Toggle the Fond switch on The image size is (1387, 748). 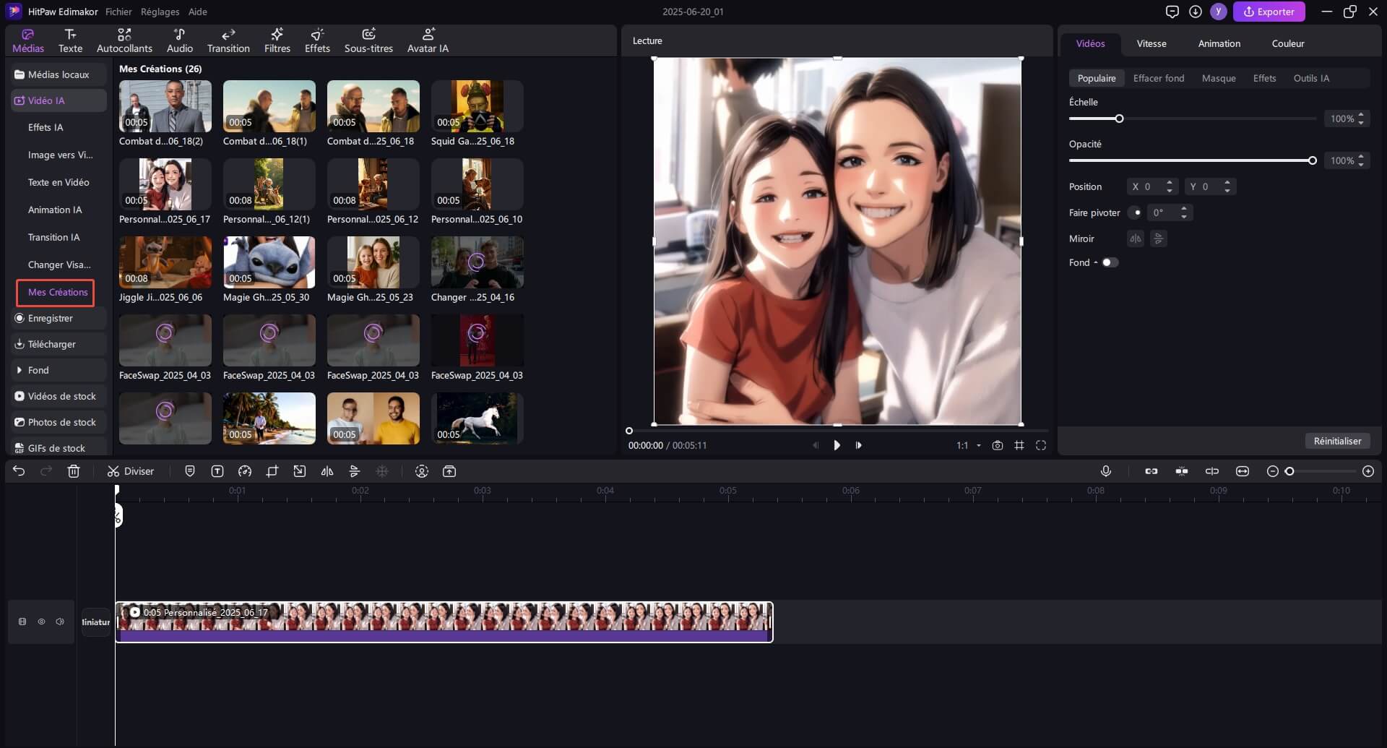click(1110, 262)
